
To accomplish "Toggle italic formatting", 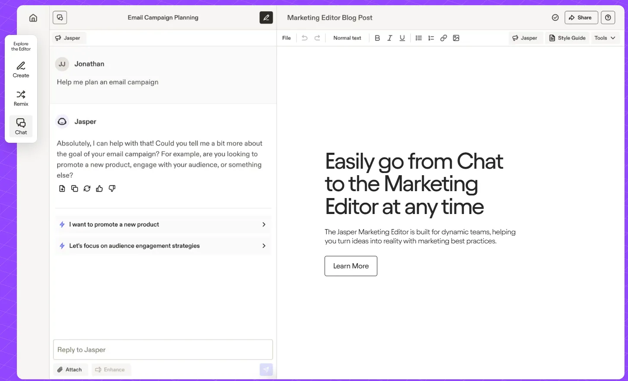I will coord(390,38).
